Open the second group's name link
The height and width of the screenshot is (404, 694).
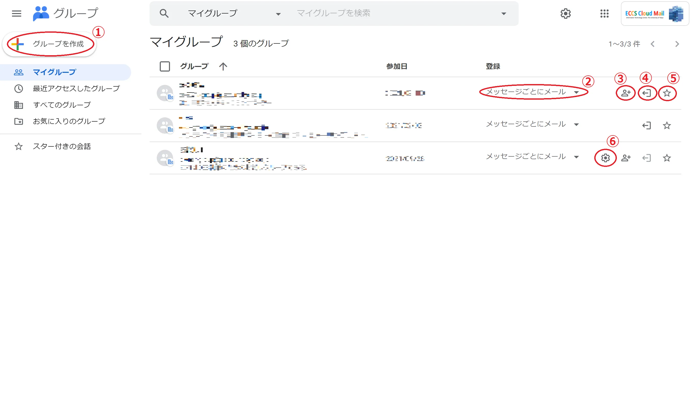pos(186,118)
